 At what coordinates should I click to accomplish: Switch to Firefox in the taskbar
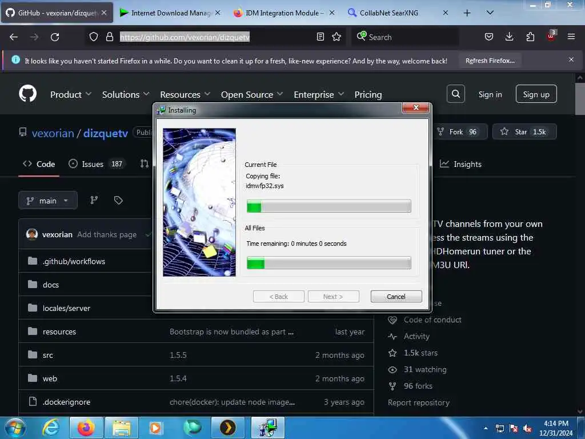[x=86, y=428]
